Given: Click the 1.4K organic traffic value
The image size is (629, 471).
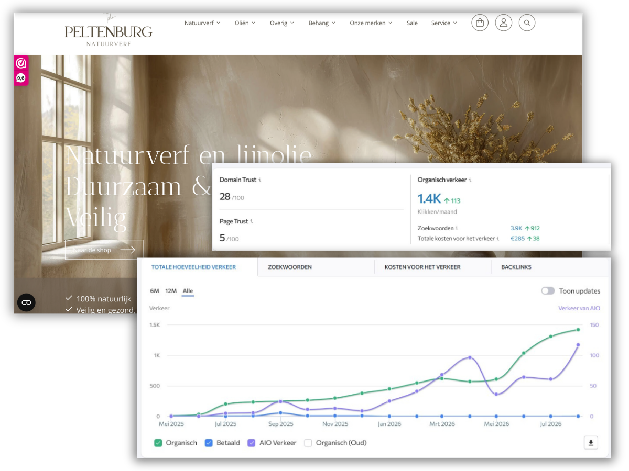Looking at the screenshot, I should tap(429, 199).
